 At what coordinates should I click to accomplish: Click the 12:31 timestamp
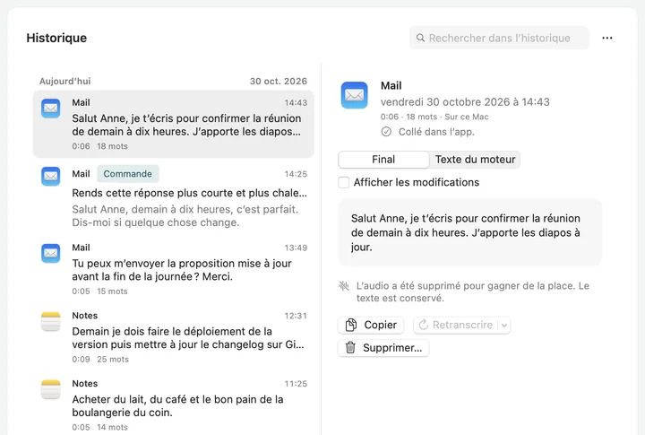tap(296, 316)
